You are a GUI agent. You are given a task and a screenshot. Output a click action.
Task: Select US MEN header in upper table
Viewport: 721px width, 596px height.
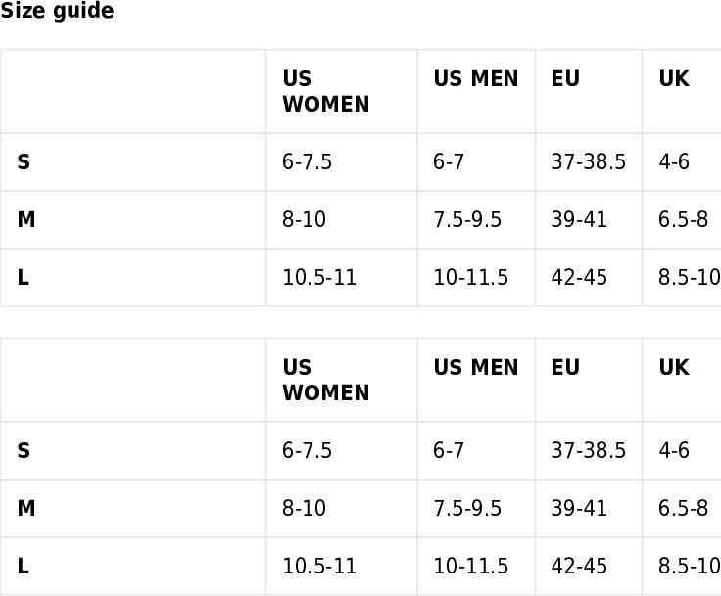click(475, 79)
